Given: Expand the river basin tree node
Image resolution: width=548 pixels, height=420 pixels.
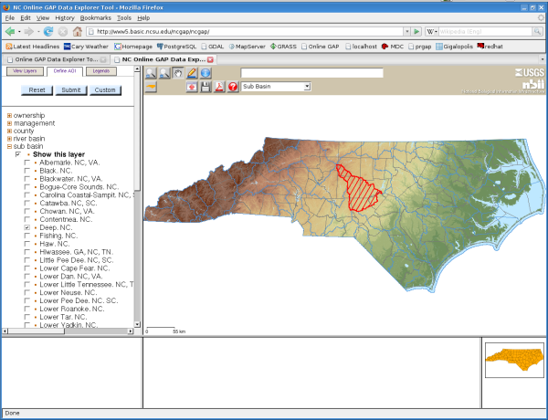Looking at the screenshot, I should pos(9,139).
